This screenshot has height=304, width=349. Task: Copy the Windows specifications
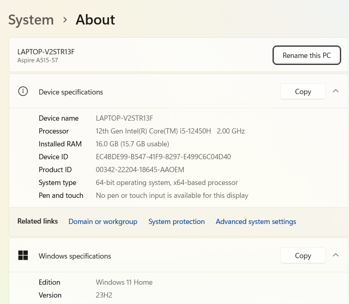(x=303, y=255)
